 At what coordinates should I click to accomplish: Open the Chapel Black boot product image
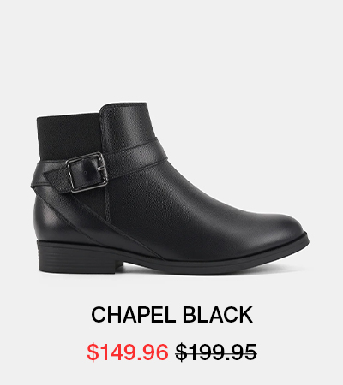[x=170, y=188]
